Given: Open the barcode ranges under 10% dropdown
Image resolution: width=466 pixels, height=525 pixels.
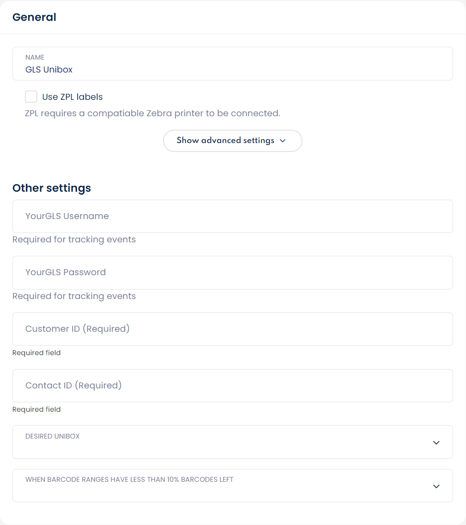Looking at the screenshot, I should click(x=233, y=486).
